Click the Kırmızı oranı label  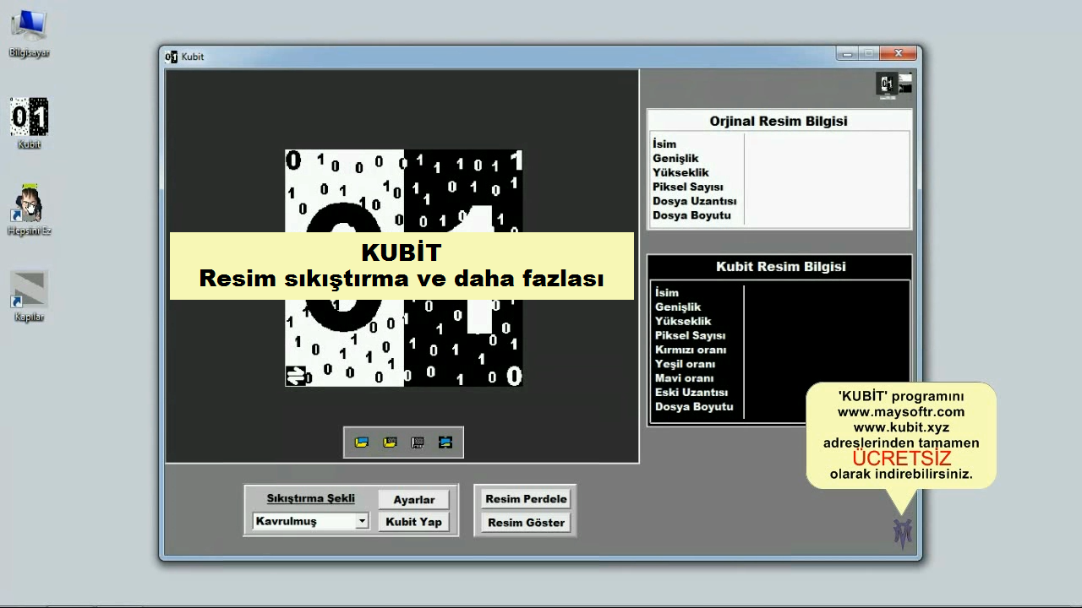[691, 350]
